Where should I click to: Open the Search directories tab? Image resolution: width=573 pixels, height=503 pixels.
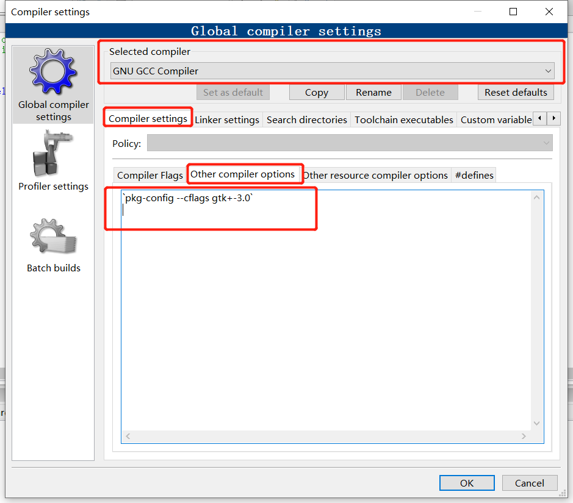pos(306,120)
